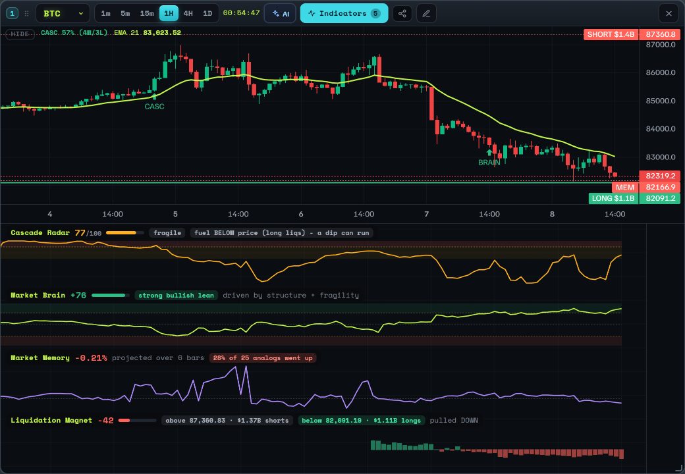Click the above 87,360.83 shorts chip
The width and height of the screenshot is (685, 474).
227,421
